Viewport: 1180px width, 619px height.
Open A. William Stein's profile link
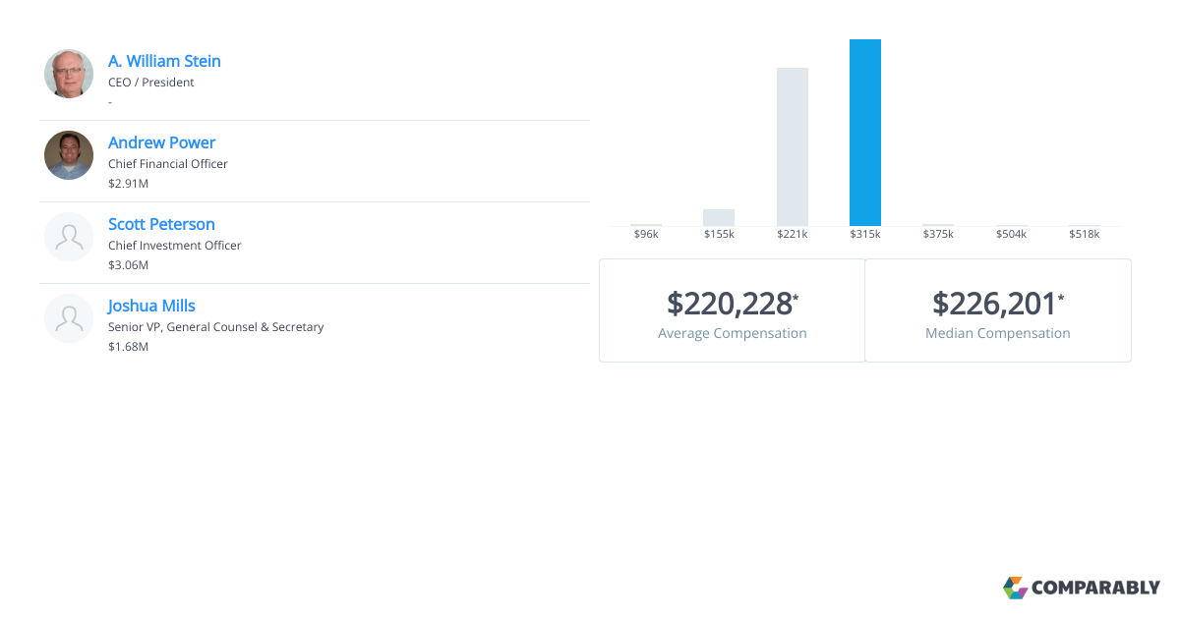tap(164, 61)
